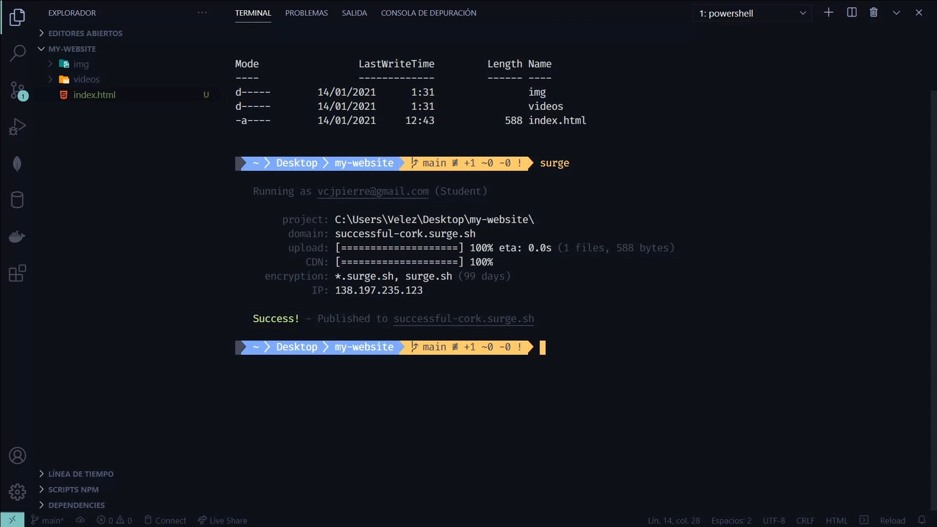Change end of line CRLF setting
937x527 pixels.
[805, 520]
